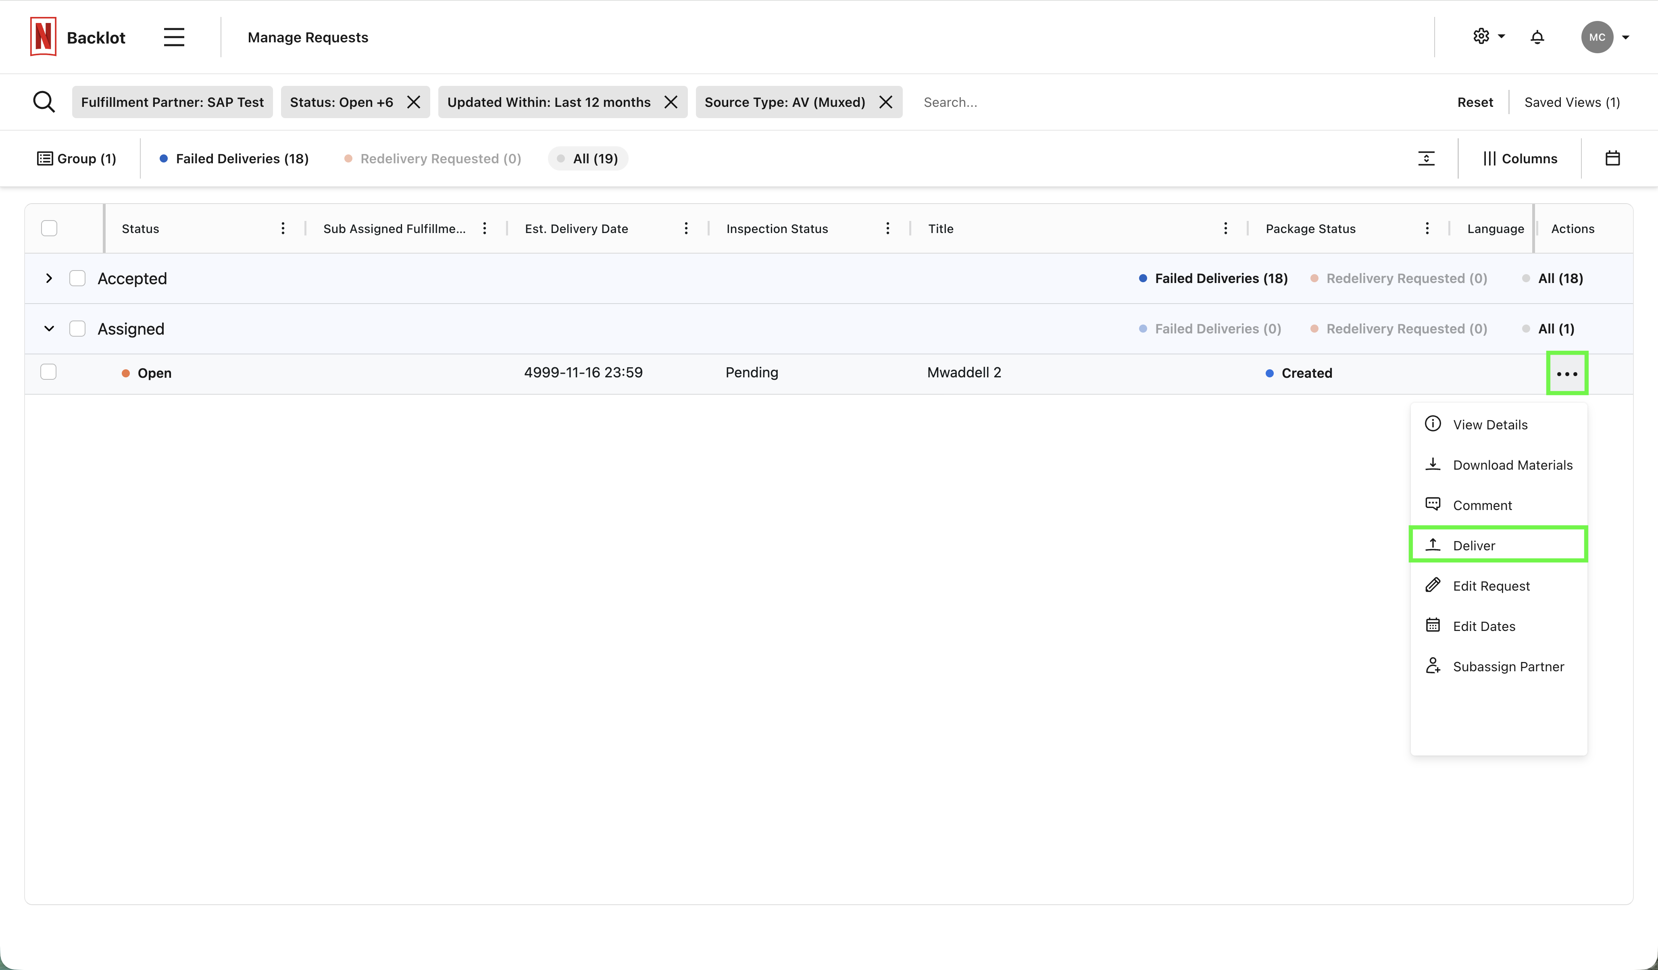The height and width of the screenshot is (970, 1658).
Task: Open the calendar view icon
Action: (1612, 158)
